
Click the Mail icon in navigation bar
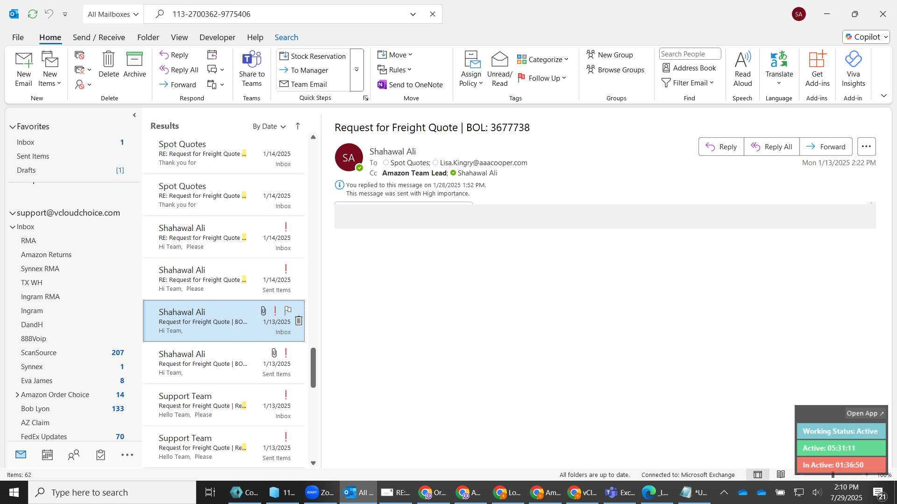click(x=21, y=455)
